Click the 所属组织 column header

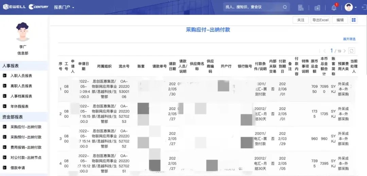coord(104,66)
